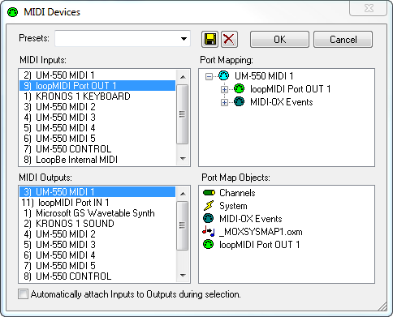This screenshot has height=317, width=393.
Task: Dismiss dialog with the Cancel button
Action: [x=343, y=40]
